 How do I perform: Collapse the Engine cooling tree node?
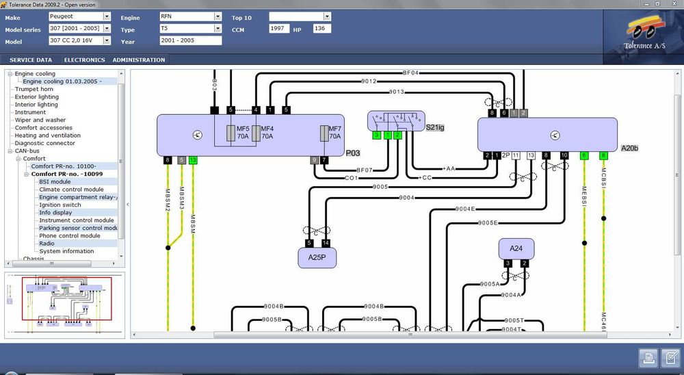tap(10, 74)
